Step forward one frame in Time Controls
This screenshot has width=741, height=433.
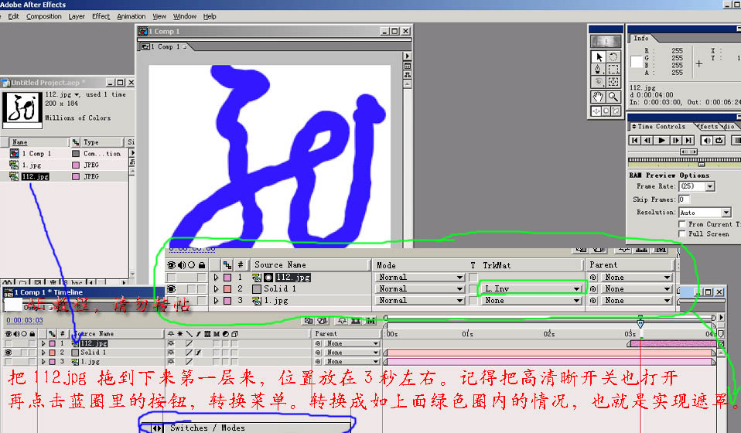(x=676, y=140)
